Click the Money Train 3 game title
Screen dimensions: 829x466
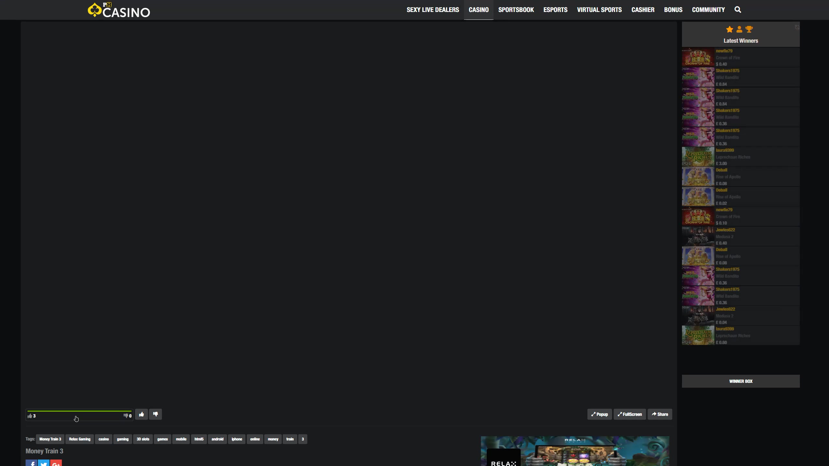click(44, 451)
